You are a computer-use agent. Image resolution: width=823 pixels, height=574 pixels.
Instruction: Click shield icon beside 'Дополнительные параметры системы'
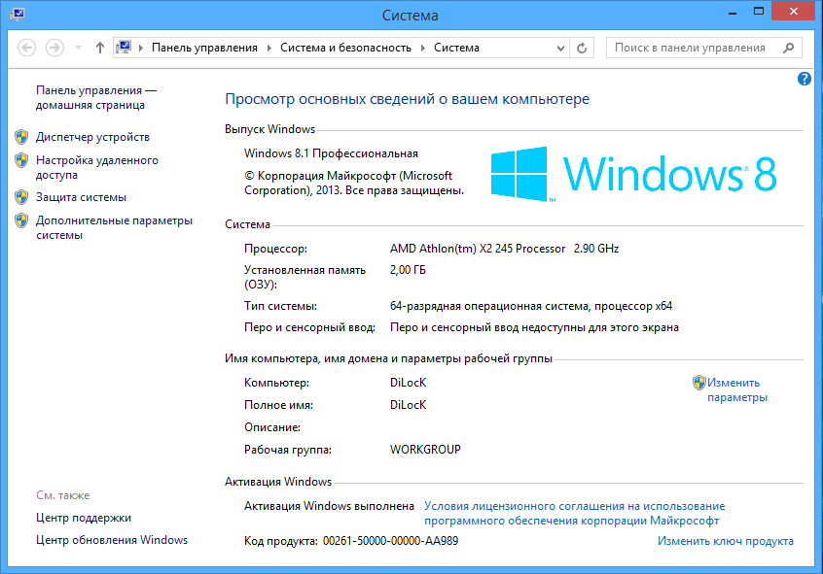pyautogui.click(x=21, y=220)
